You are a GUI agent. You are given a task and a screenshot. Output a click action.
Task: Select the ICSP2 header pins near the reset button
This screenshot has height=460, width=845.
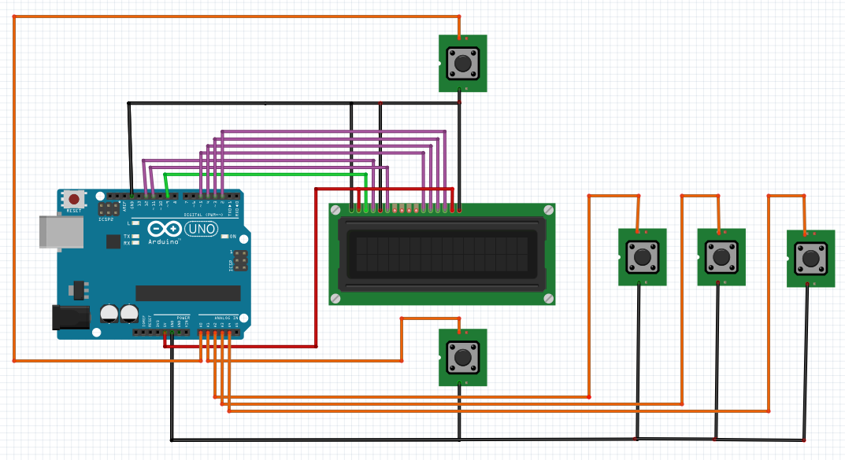109,209
